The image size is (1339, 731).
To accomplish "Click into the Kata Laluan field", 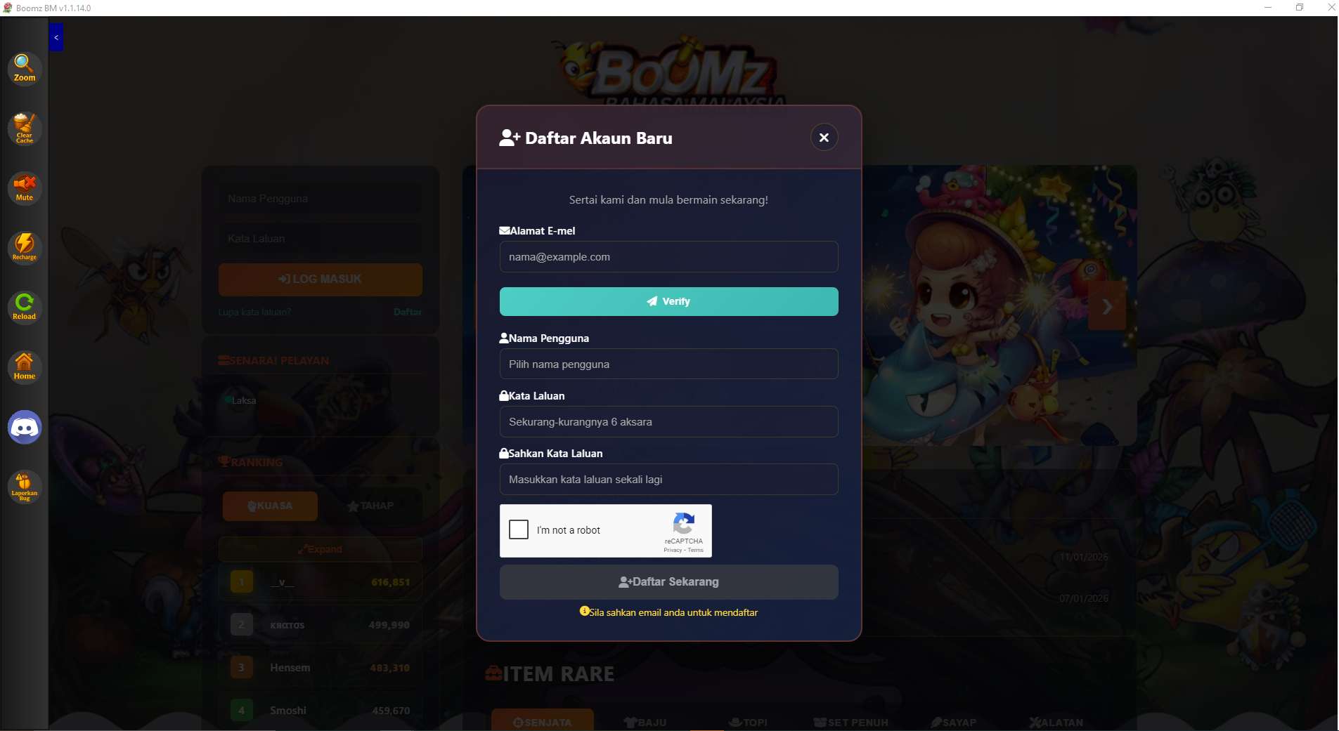I will [668, 422].
